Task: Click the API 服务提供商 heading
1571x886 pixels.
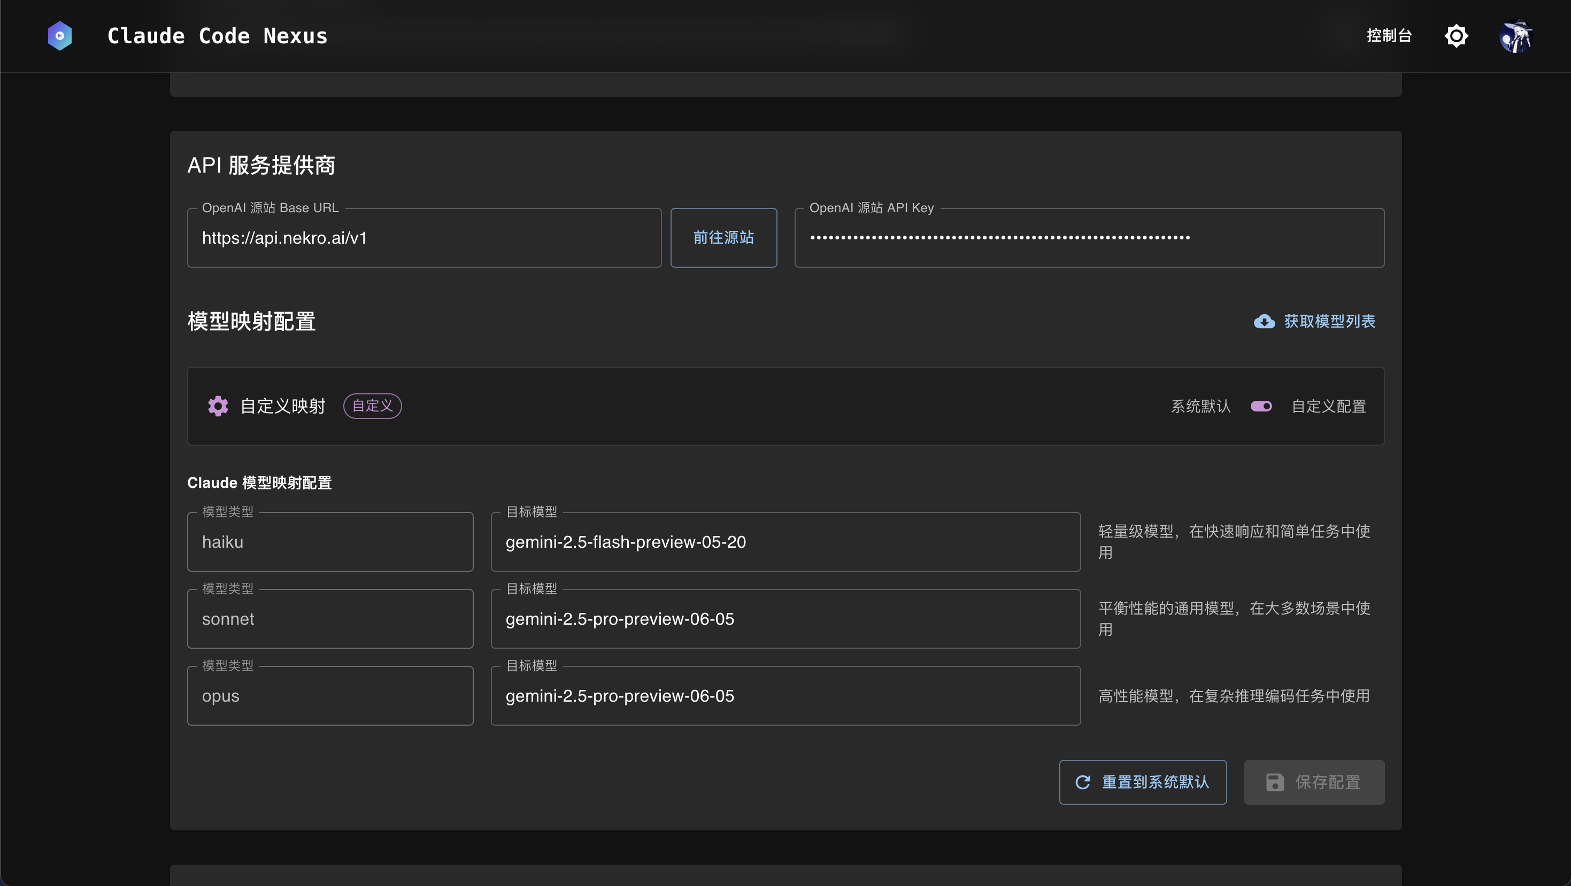Action: tap(261, 165)
